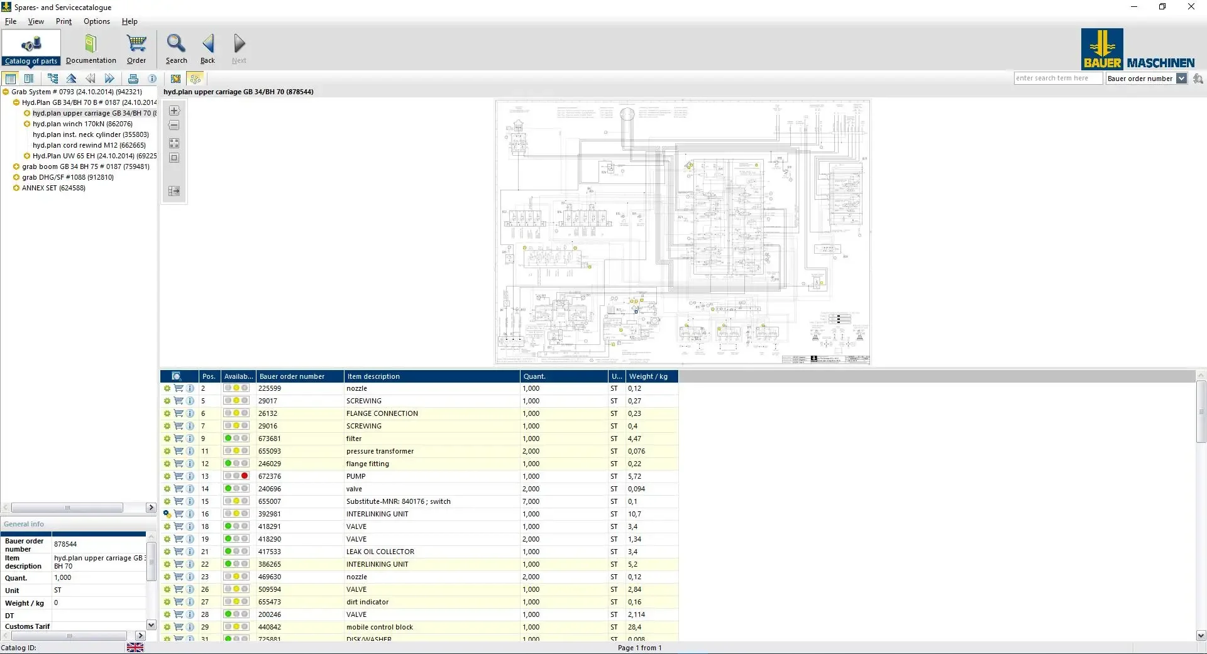Toggle the list view mode button
Image resolution: width=1207 pixels, height=654 pixels.
point(11,79)
